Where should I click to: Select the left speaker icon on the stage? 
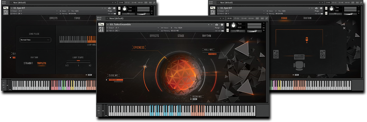point(276,54)
